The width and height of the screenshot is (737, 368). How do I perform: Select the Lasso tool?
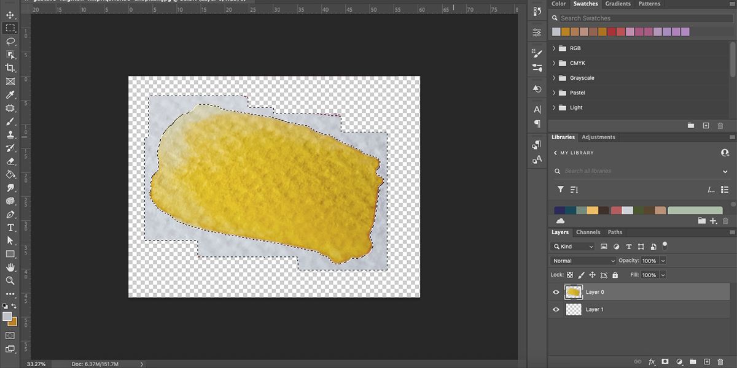pyautogui.click(x=10, y=42)
